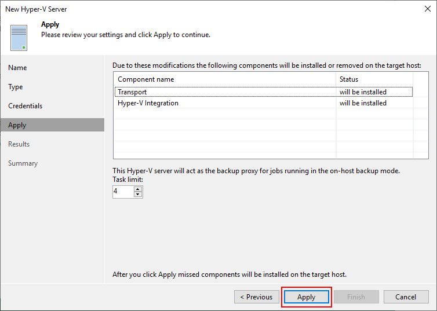Select the Hyper-V Integration component row

[263, 103]
